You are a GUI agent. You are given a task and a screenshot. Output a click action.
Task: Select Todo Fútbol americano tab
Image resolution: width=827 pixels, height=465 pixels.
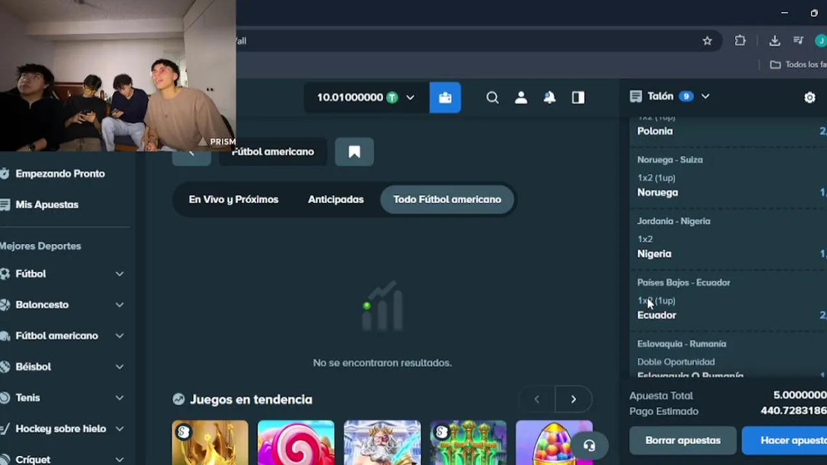click(447, 200)
